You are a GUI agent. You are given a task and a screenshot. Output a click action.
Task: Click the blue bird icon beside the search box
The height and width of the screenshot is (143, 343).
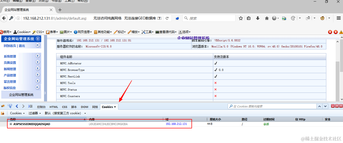pos(178,18)
